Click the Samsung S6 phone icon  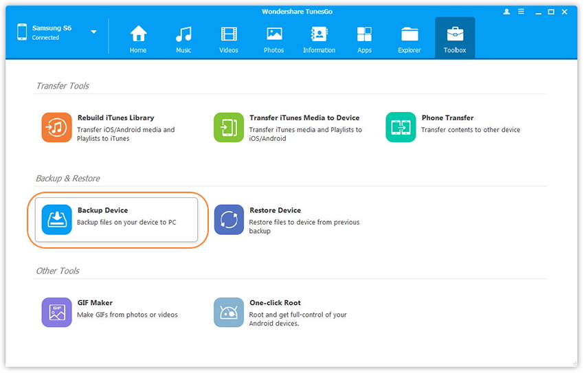22,32
